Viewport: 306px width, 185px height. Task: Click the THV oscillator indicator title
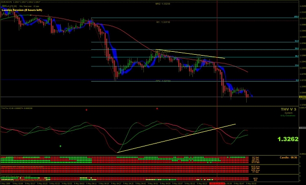(17, 108)
